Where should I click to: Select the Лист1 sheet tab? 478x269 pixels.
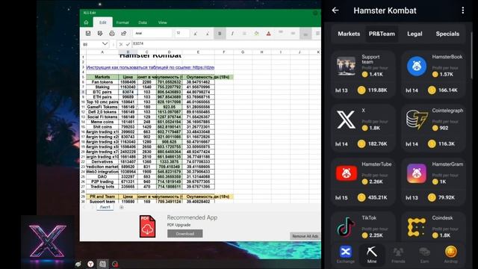(x=105, y=207)
